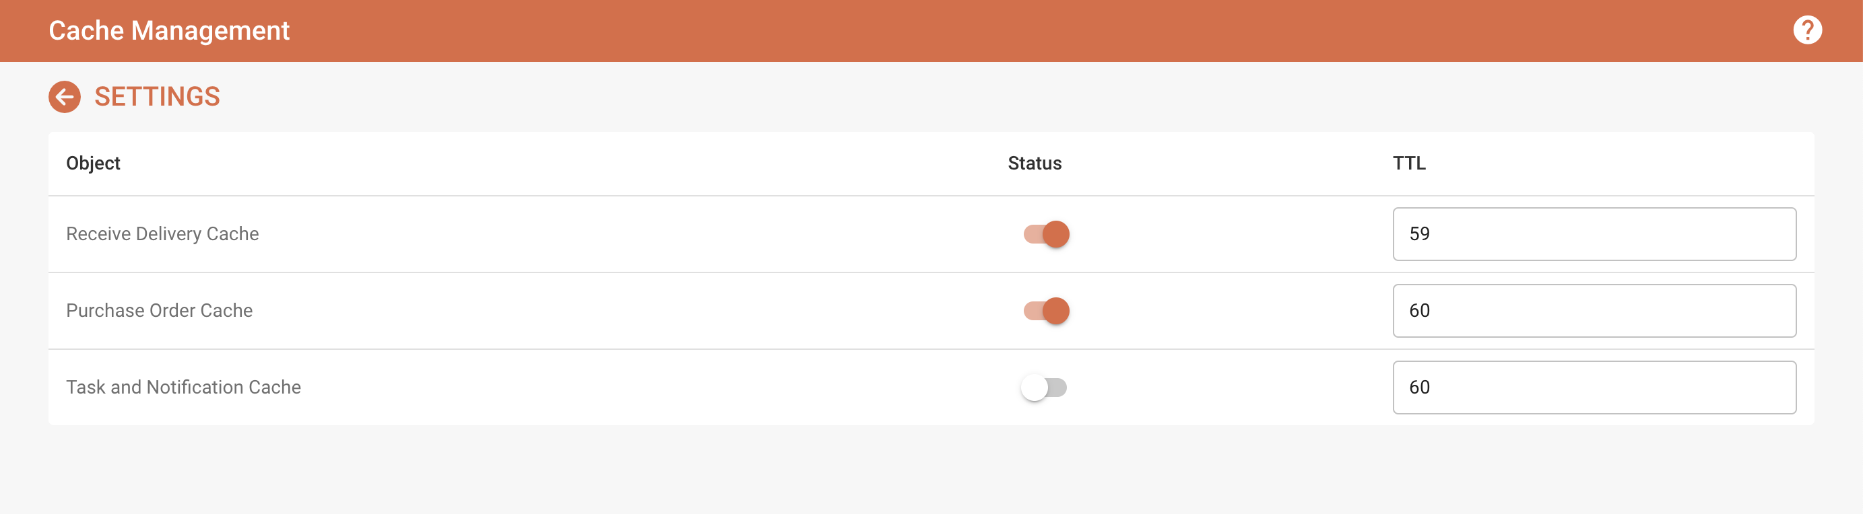Click blank space between Status and TTL headers
Image resolution: width=1863 pixels, height=514 pixels.
(1229, 163)
